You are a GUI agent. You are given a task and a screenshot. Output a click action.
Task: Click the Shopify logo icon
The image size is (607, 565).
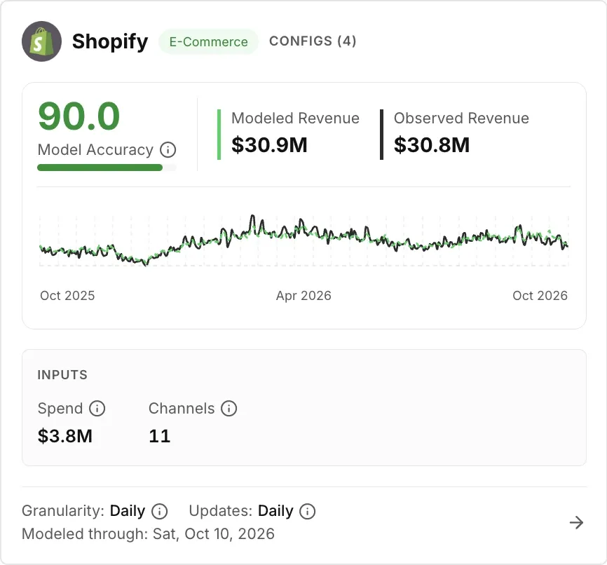41,41
